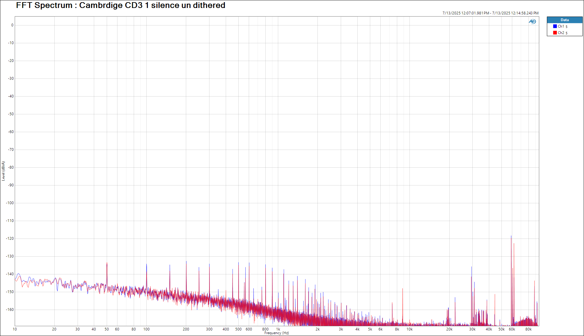Click the Frequency (Hz) axis title
Image resolution: width=584 pixels, height=336 pixels.
point(276,333)
